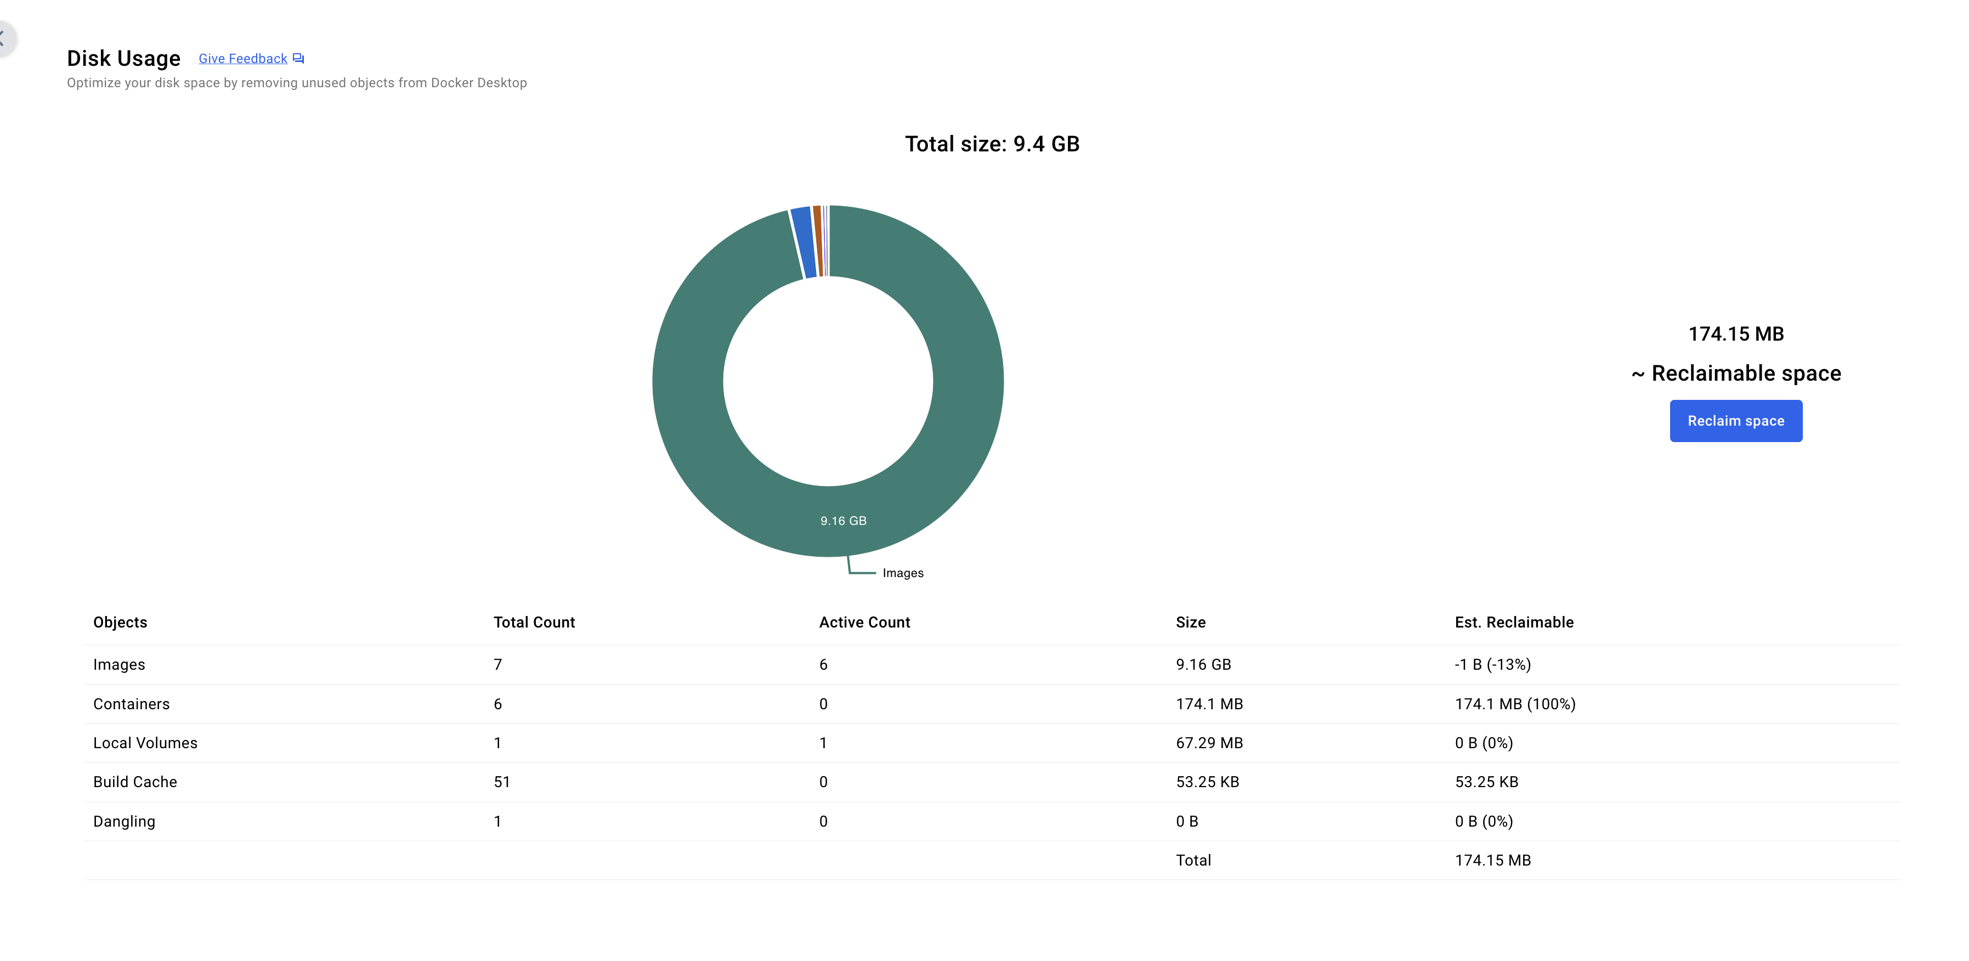Click the feedback chat bubble icon

point(298,58)
